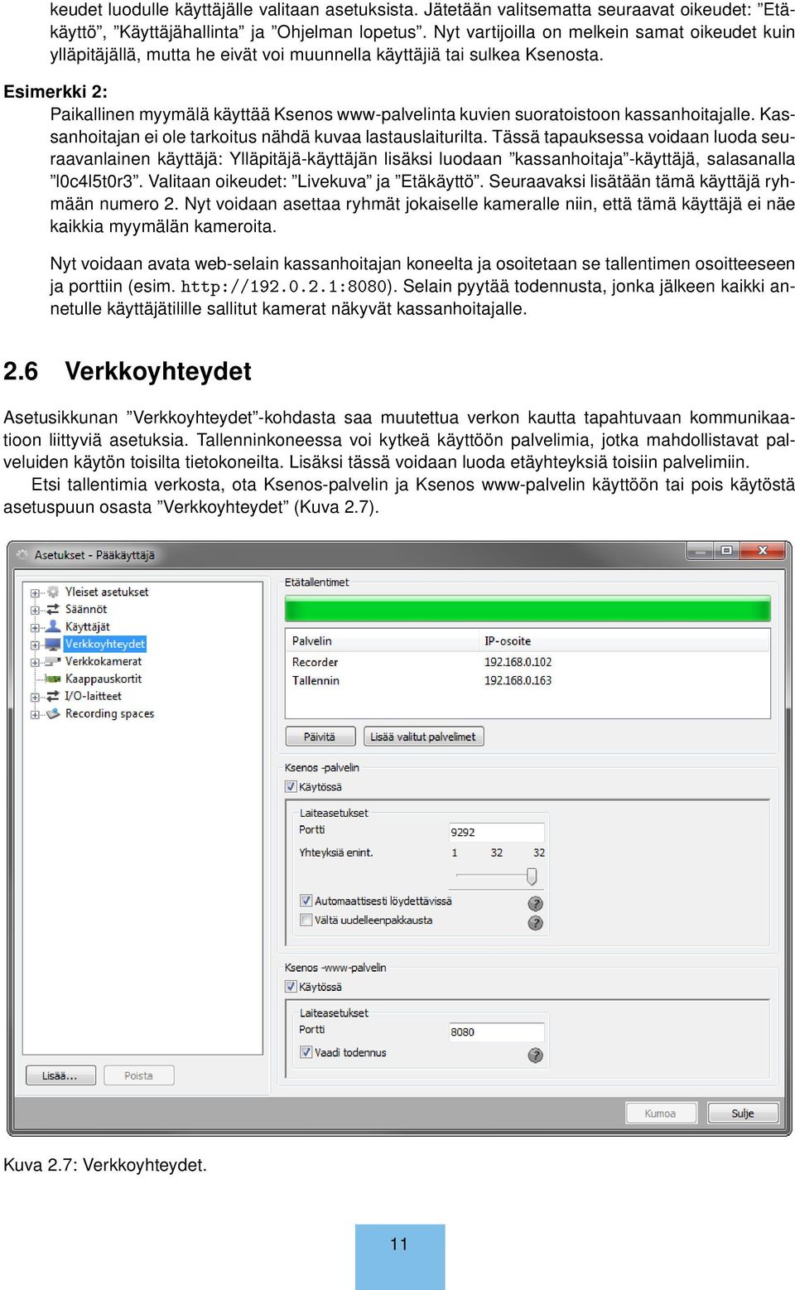The image size is (795, 1290).
Task: Expand the Käyttäjät tree node
Action: (35, 627)
